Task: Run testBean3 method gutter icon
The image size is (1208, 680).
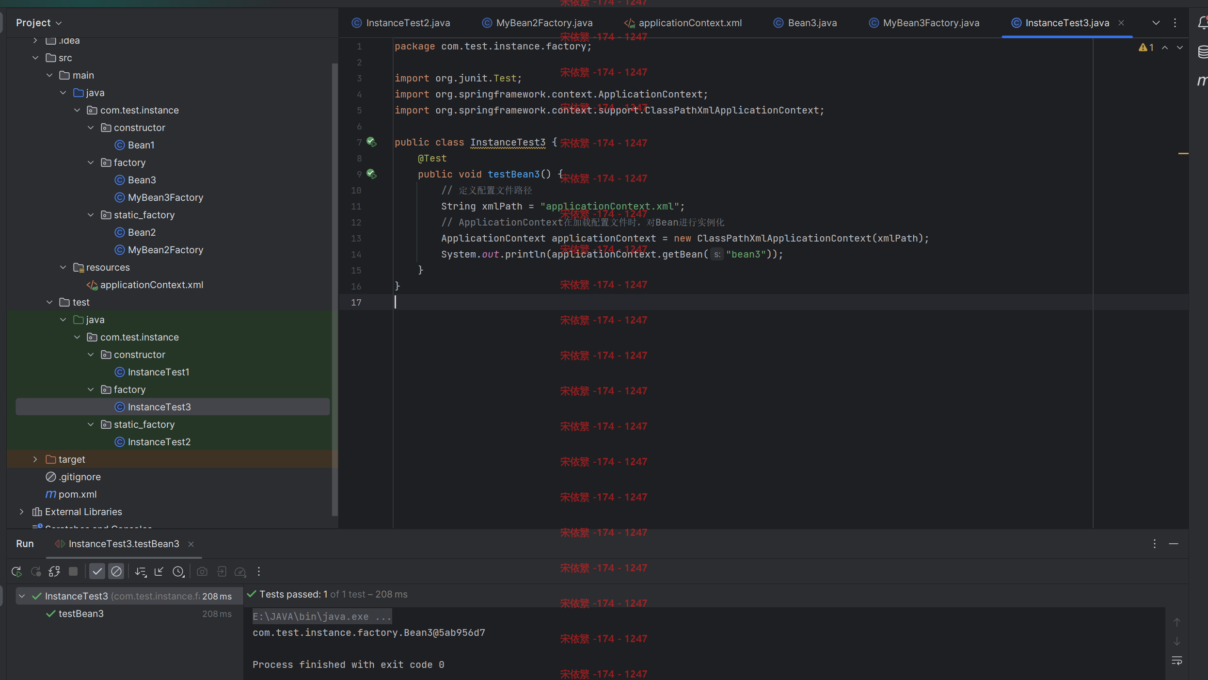Action: 372,174
